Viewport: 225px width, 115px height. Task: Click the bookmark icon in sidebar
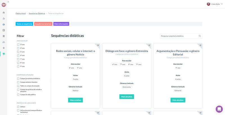(x=4, y=36)
